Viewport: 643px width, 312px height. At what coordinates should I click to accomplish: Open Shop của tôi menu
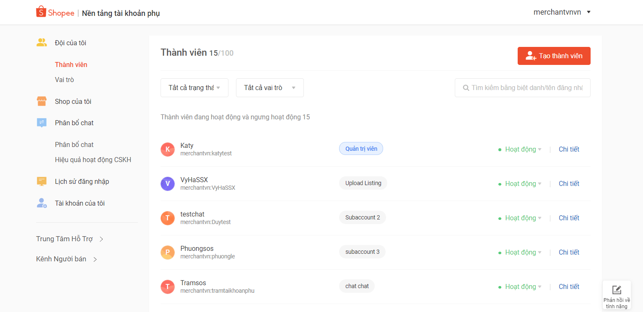(73, 101)
